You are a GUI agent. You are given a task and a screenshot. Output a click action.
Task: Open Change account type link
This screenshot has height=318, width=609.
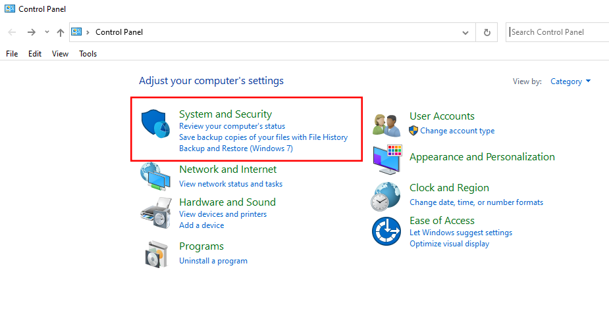pyautogui.click(x=457, y=131)
